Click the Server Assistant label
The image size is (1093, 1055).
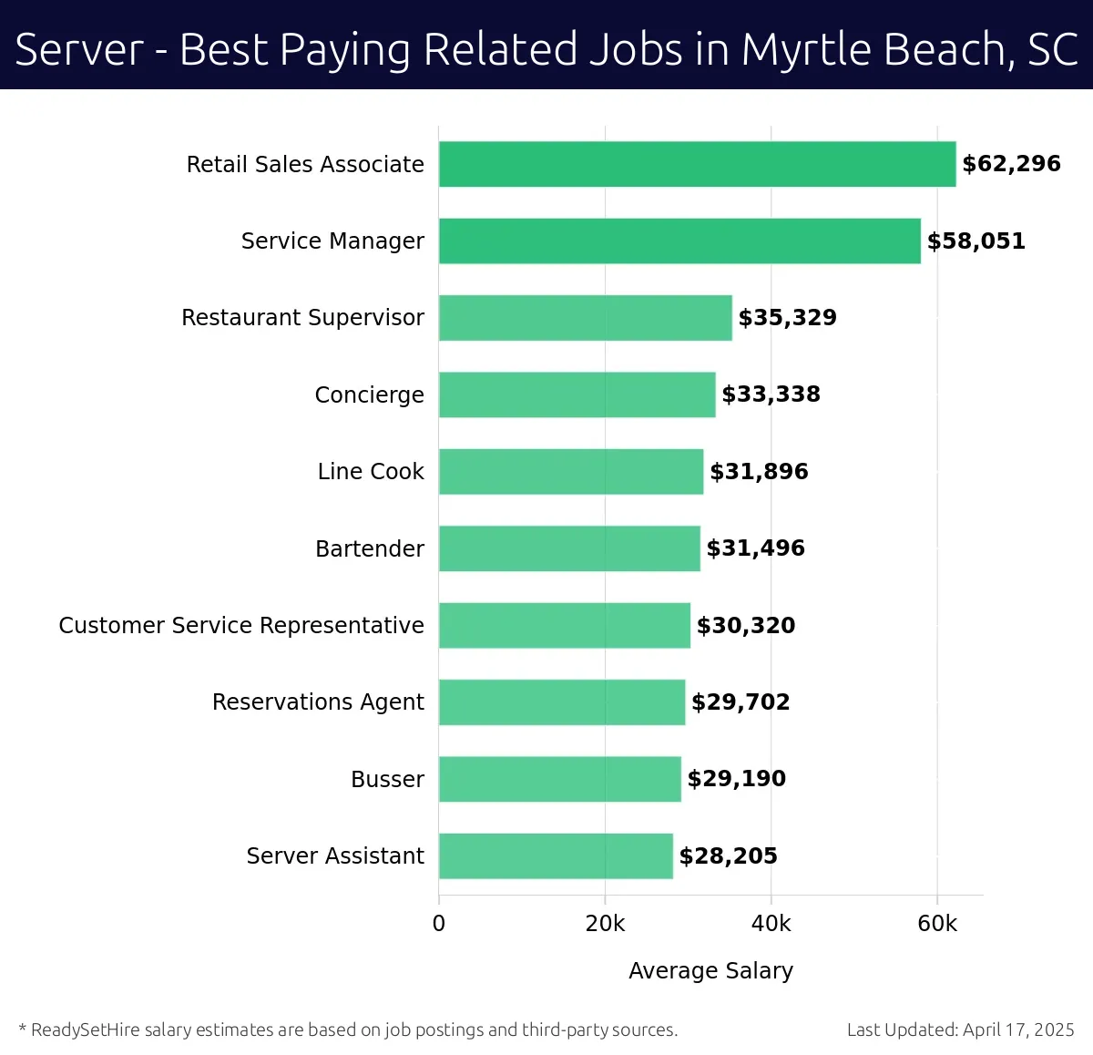click(335, 856)
